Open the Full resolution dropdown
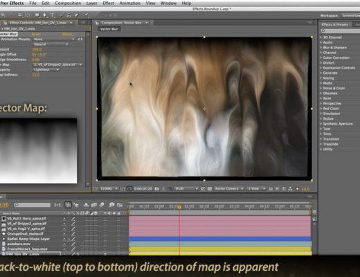The height and width of the screenshot is (277, 360). click(187, 189)
